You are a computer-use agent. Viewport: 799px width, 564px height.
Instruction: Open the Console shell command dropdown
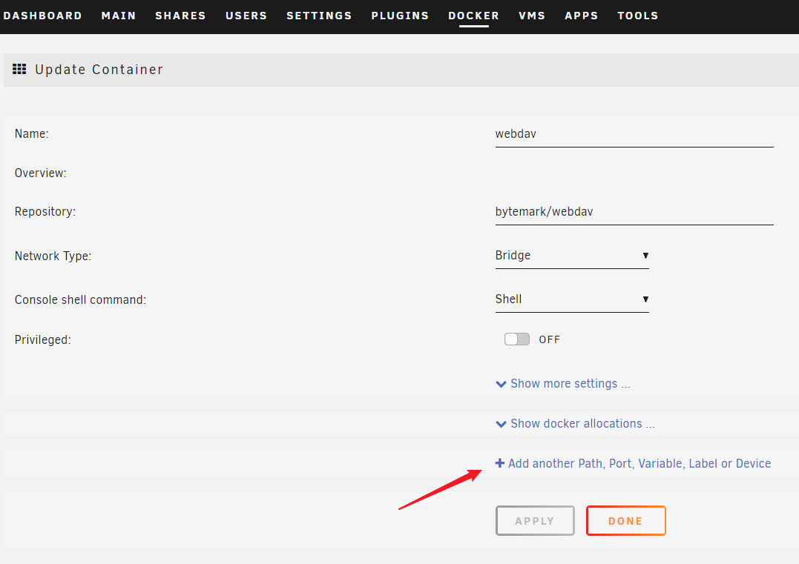[572, 299]
